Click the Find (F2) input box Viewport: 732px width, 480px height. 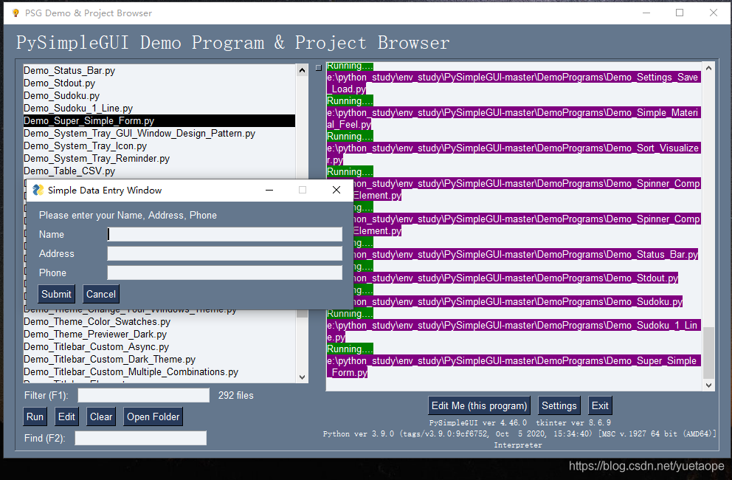tap(140, 438)
